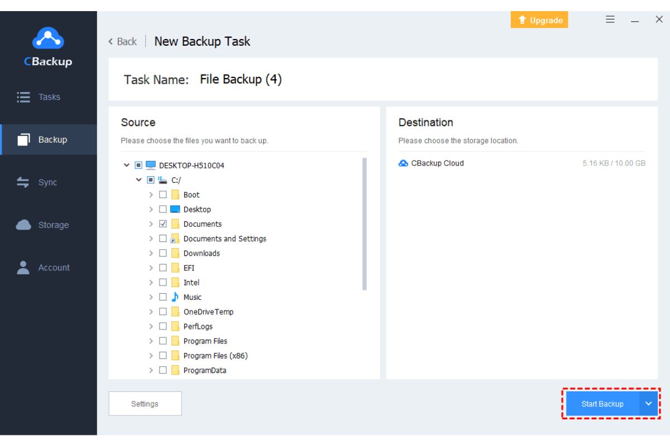Toggle the DESKTOP-H510C04 checkbox

[x=138, y=166]
